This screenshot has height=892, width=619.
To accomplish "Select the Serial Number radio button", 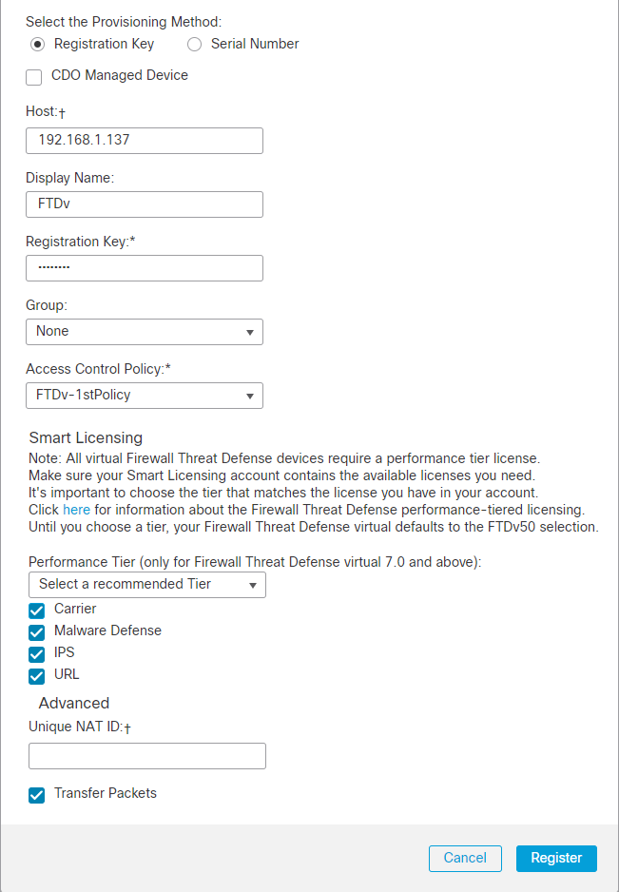I will pos(195,44).
